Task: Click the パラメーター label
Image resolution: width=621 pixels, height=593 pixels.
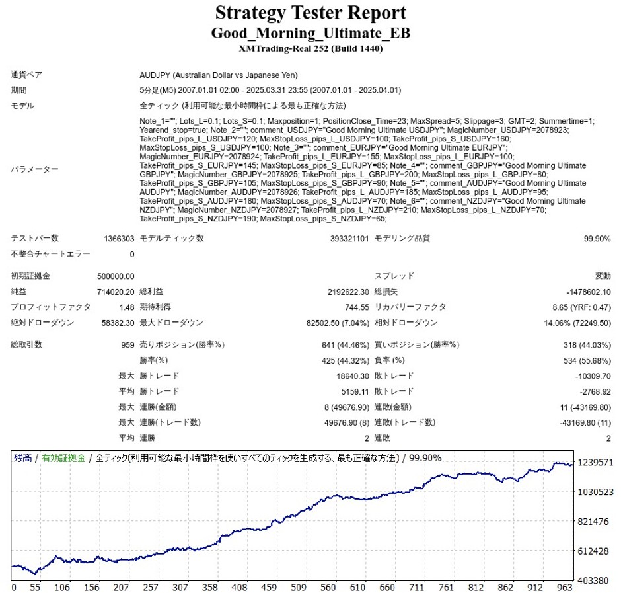Action: pos(34,169)
